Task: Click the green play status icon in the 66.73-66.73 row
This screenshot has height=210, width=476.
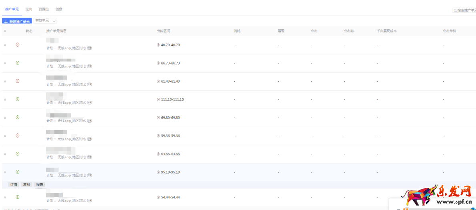Action: pyautogui.click(x=17, y=63)
